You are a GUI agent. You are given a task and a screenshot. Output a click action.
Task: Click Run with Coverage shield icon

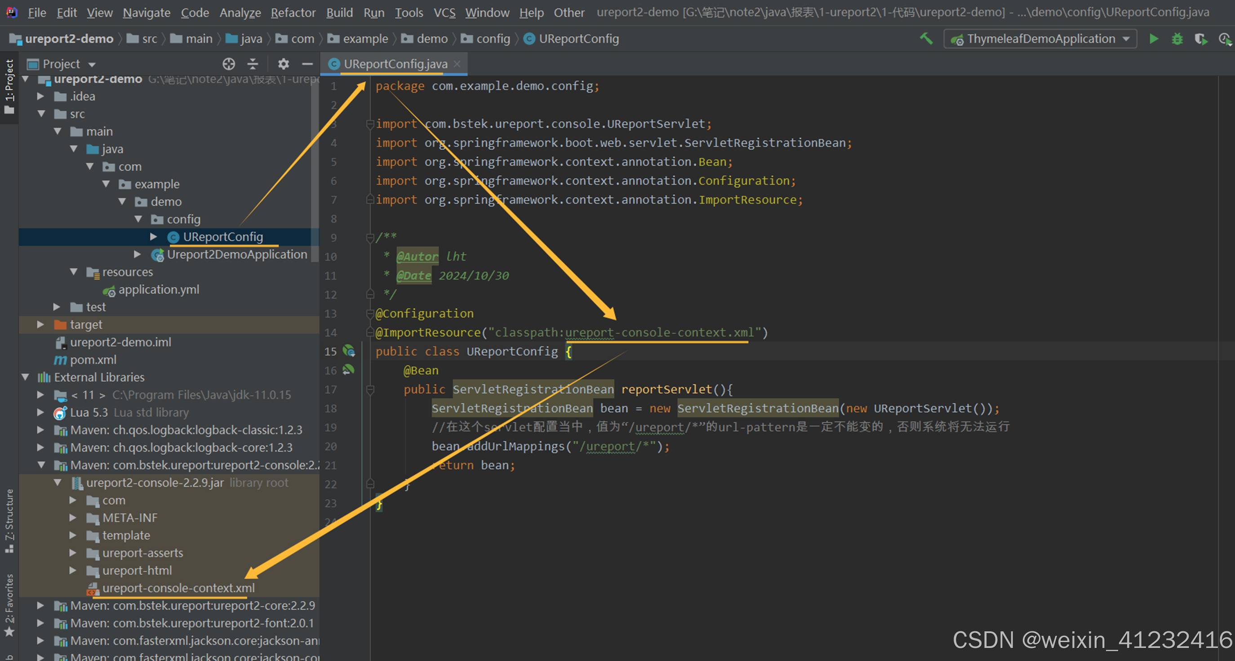pyautogui.click(x=1200, y=39)
